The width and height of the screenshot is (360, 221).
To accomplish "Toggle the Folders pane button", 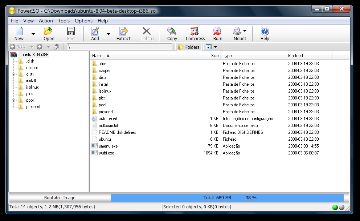I will [189, 47].
